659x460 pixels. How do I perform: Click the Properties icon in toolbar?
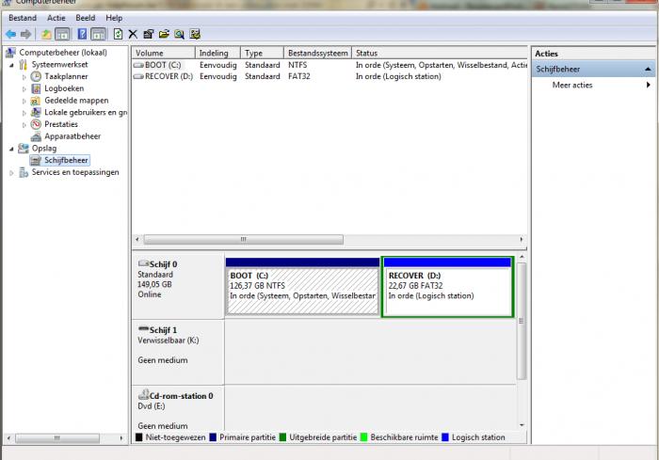coord(148,34)
